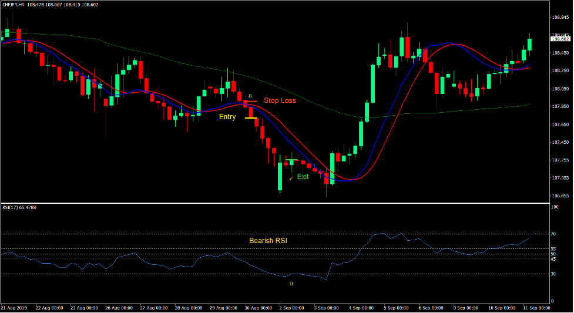The width and height of the screenshot is (574, 313).
Task: Click the 5 Sep 00:00 date label
Action: (396, 308)
